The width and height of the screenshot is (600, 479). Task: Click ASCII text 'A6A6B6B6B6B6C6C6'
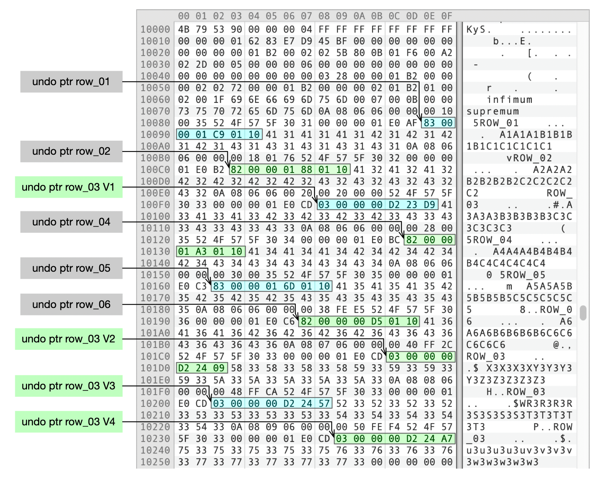pyautogui.click(x=519, y=333)
